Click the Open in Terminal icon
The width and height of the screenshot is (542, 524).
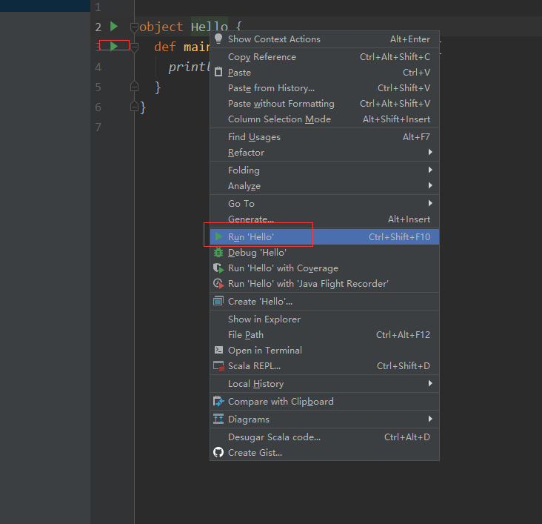(218, 350)
